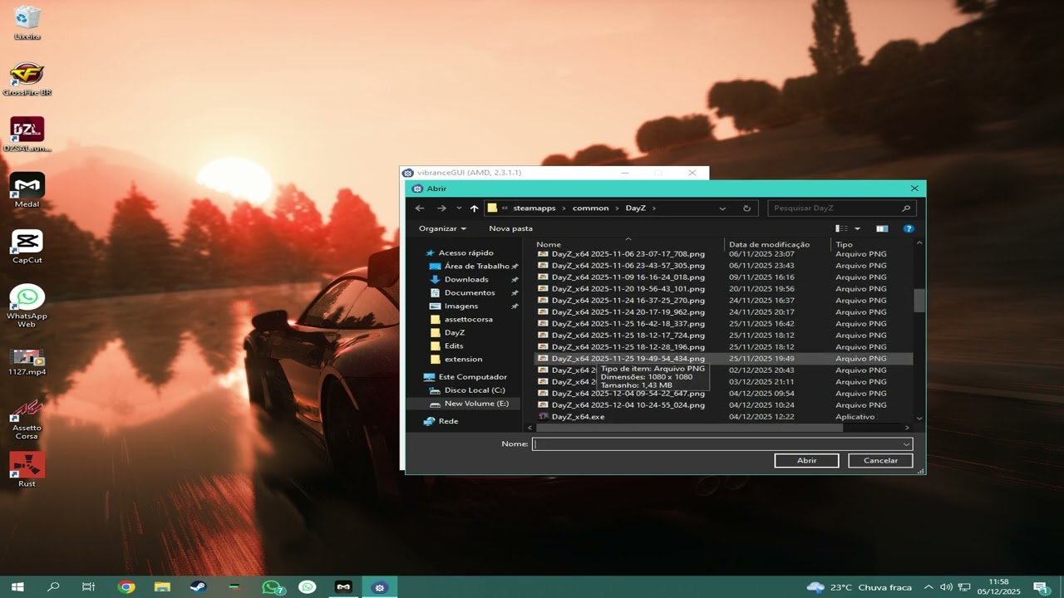This screenshot has height=598, width=1064.
Task: Select Edits folder in sidebar
Action: (x=453, y=346)
